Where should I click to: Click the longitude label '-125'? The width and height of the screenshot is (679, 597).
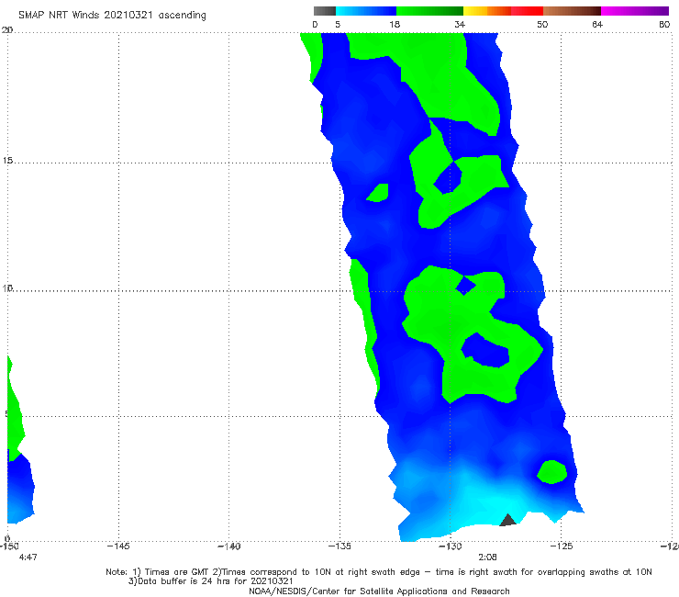pos(562,546)
